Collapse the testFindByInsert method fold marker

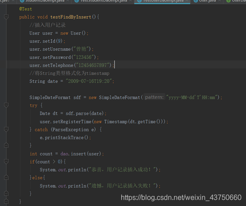click(x=6, y=17)
